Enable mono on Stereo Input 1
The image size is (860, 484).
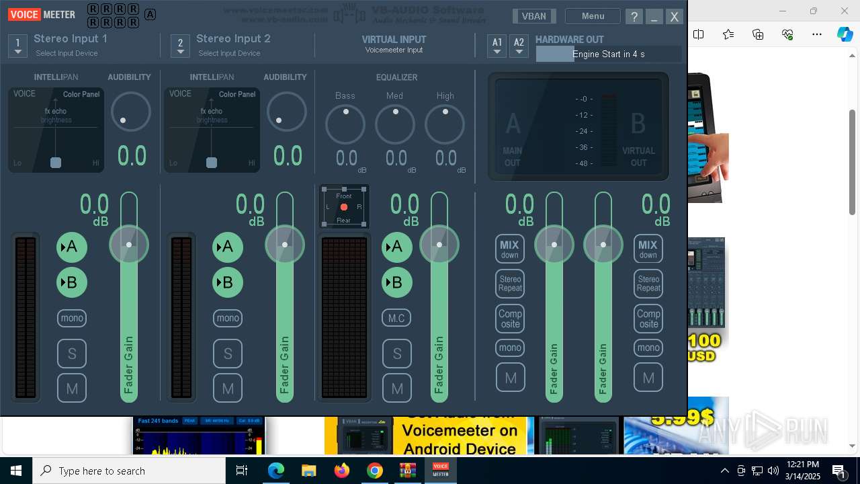pos(72,318)
